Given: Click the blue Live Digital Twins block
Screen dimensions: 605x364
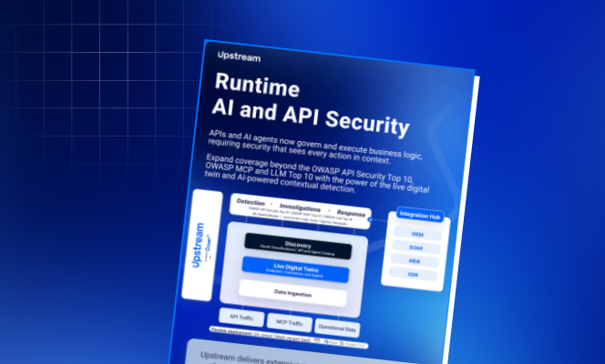Looking at the screenshot, I should coord(295,269).
